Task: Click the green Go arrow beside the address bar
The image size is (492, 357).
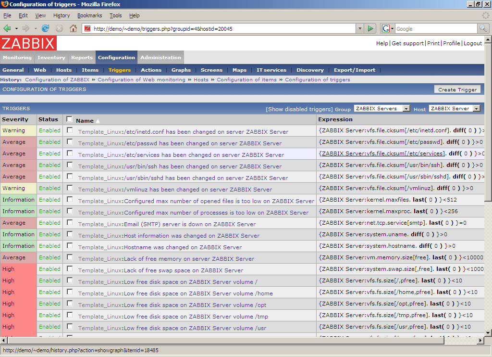Action: click(370, 28)
